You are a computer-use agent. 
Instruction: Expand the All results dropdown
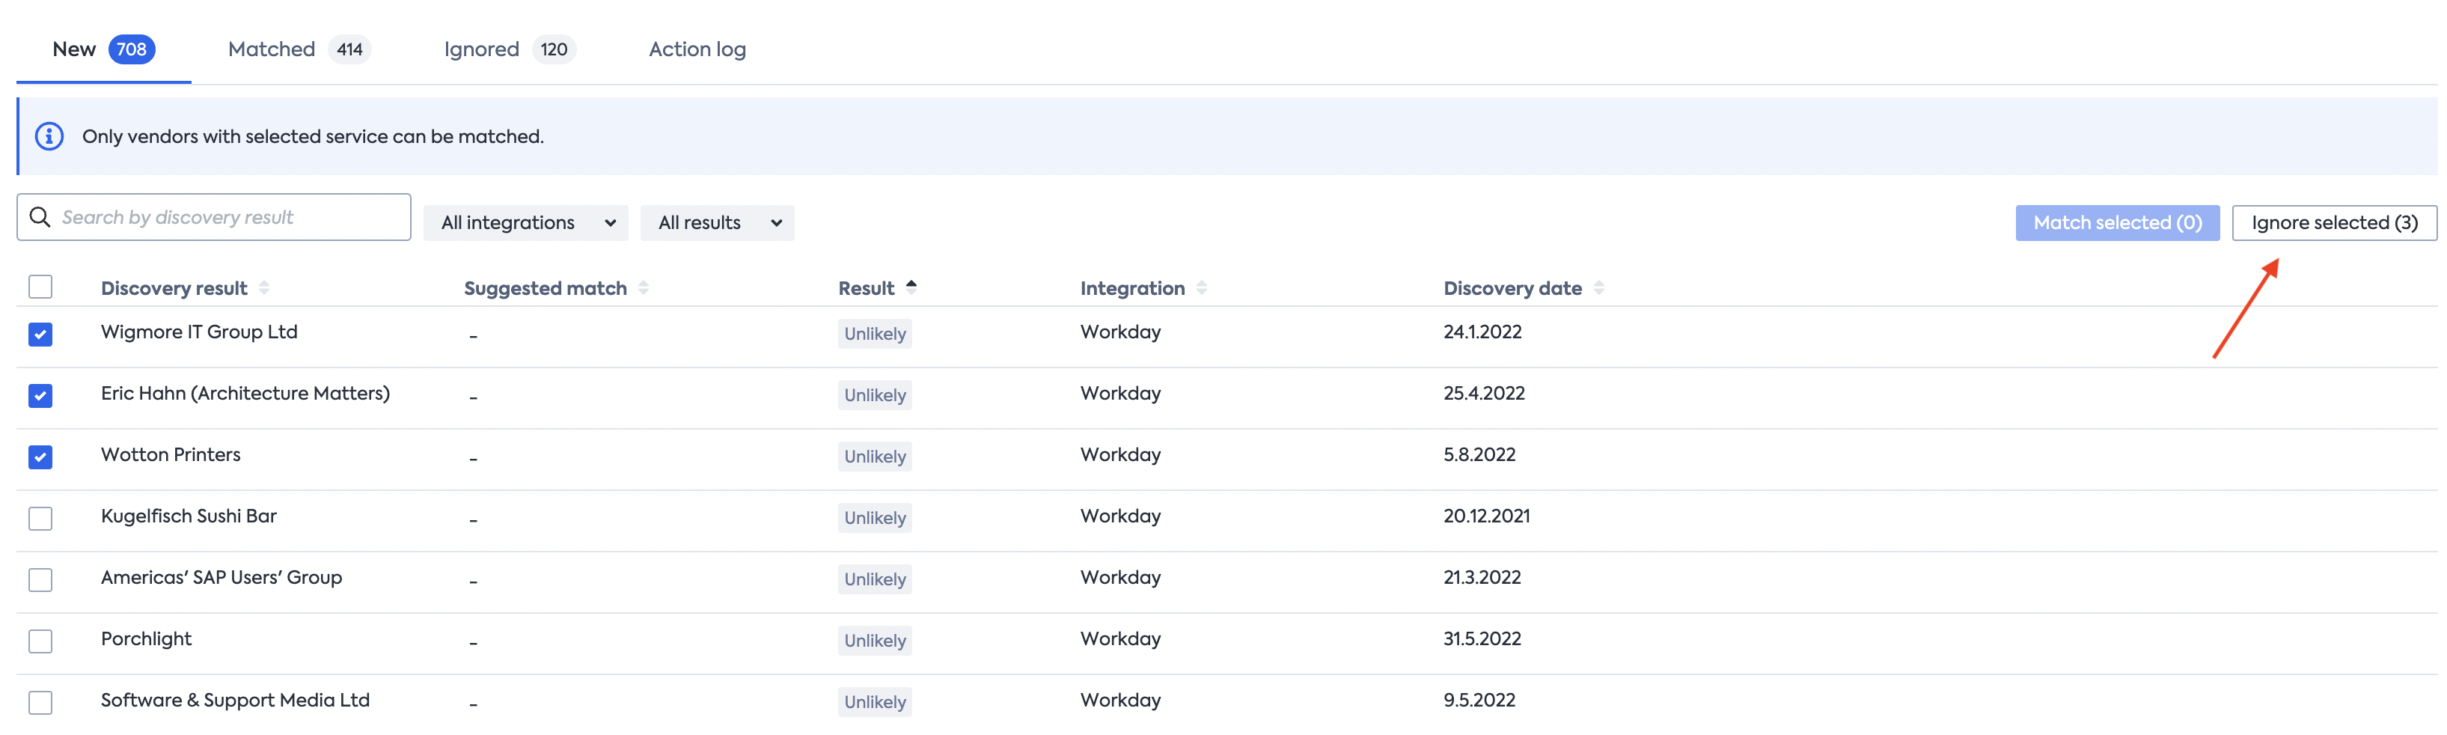click(717, 223)
